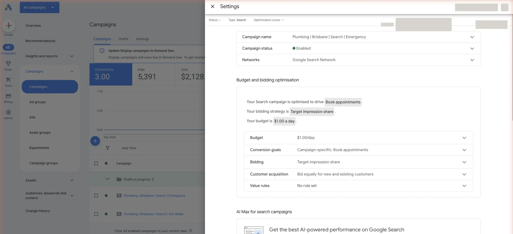Select the Conversions metric card
513x234 pixels.
pyautogui.click(x=111, y=74)
